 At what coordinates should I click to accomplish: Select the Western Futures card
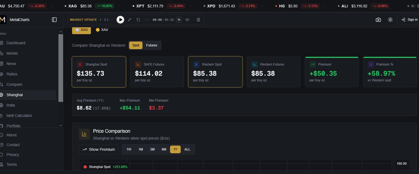coord(274,72)
